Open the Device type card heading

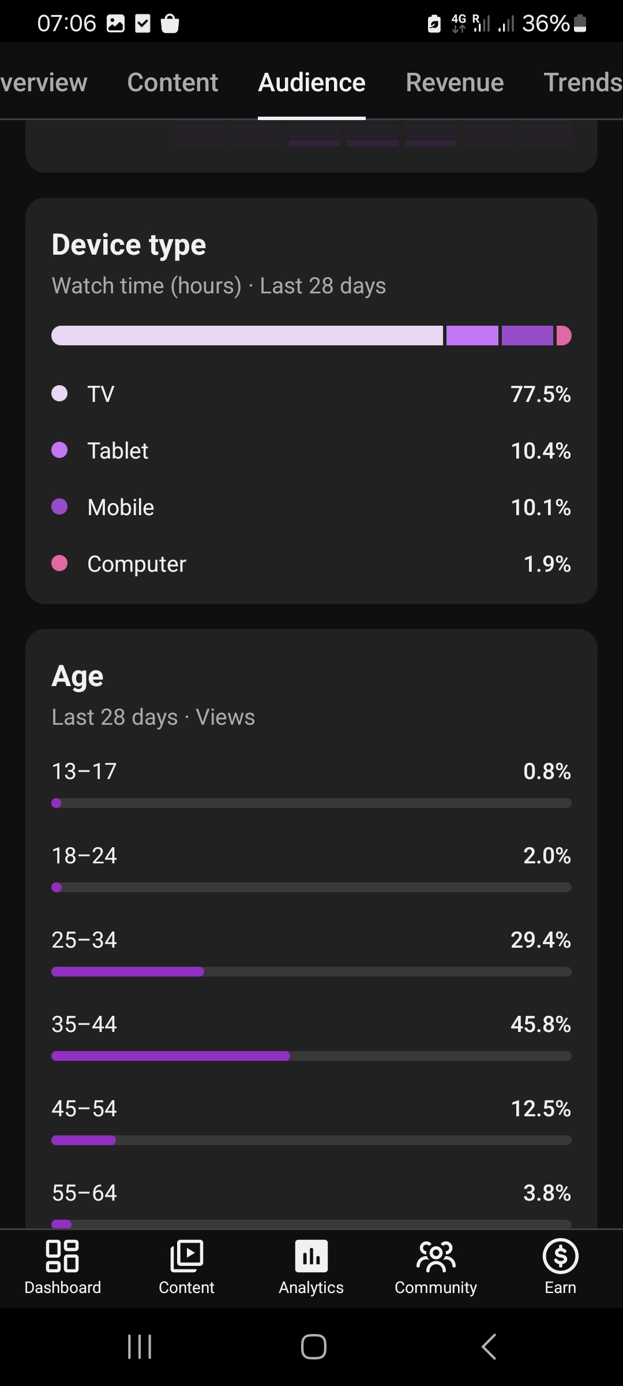pyautogui.click(x=129, y=245)
